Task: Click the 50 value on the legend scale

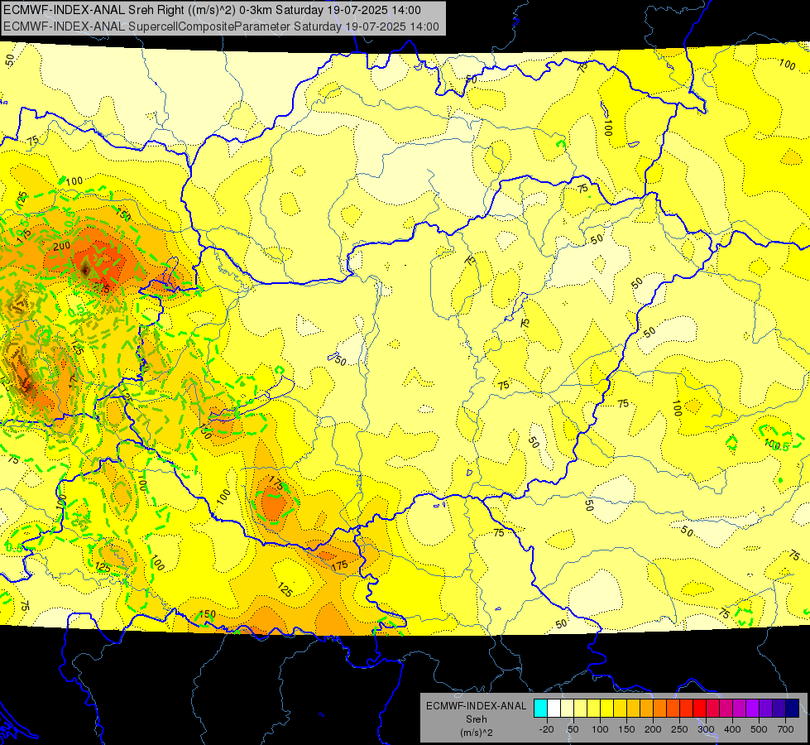Action: (573, 729)
